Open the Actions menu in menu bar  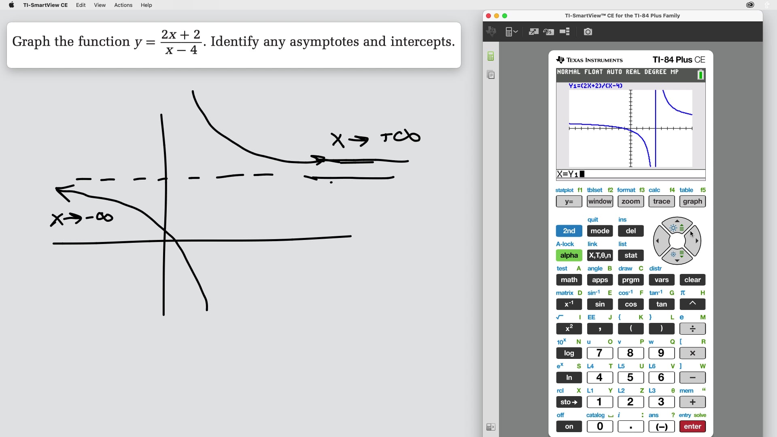123,5
